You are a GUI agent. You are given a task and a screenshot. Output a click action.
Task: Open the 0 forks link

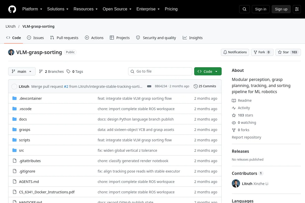pyautogui.click(x=241, y=130)
